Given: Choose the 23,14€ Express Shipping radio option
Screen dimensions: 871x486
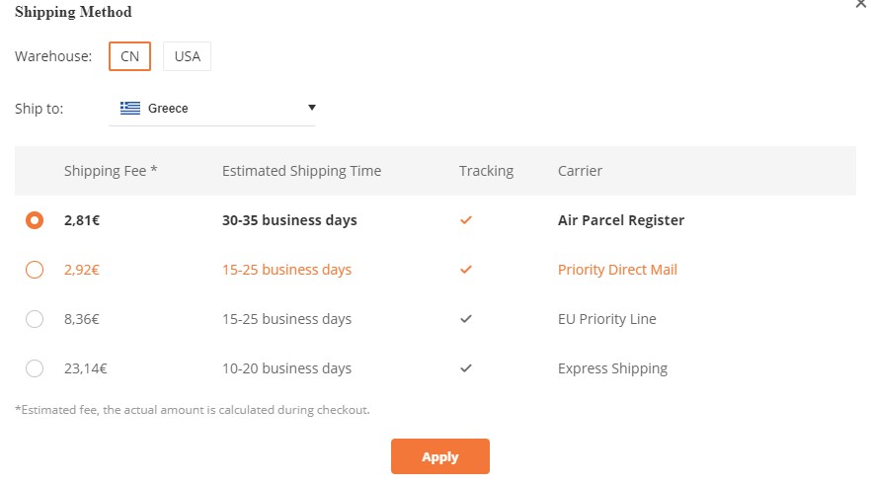Looking at the screenshot, I should pyautogui.click(x=35, y=368).
